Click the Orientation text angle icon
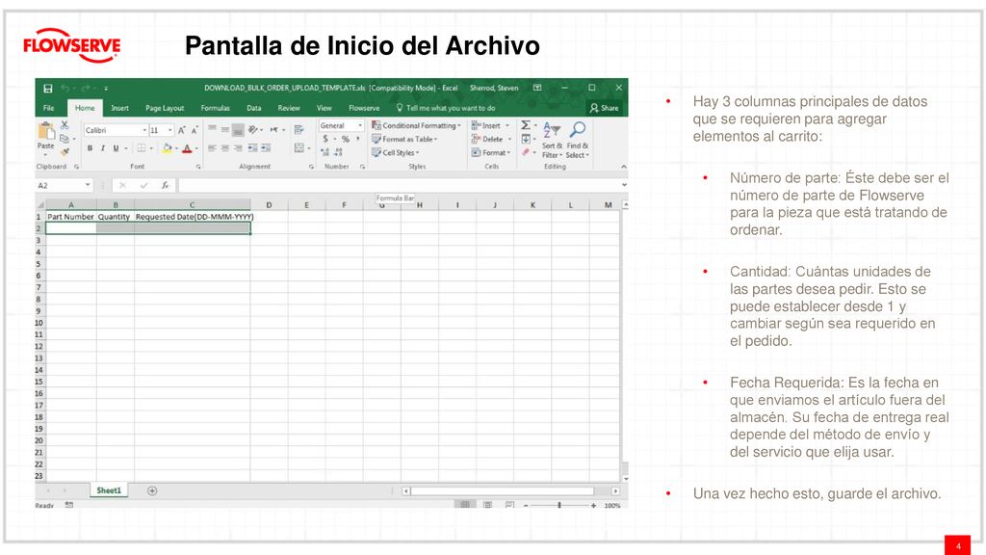 (x=253, y=130)
